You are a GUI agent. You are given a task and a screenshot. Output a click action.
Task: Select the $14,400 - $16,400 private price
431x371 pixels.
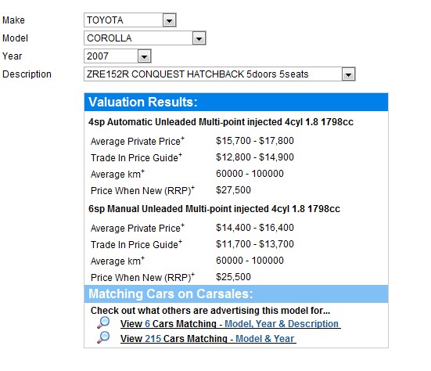tap(255, 228)
